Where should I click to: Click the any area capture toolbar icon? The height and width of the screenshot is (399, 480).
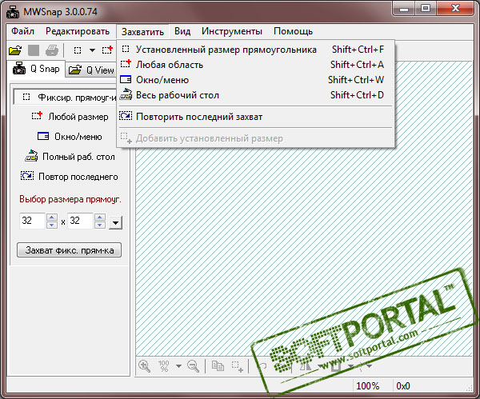pos(107,50)
